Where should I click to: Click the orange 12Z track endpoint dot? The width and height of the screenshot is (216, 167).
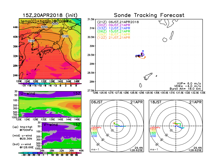tap(145, 57)
